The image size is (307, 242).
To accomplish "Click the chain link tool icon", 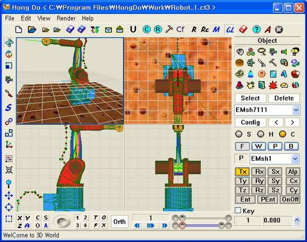I will pyautogui.click(x=8, y=121).
